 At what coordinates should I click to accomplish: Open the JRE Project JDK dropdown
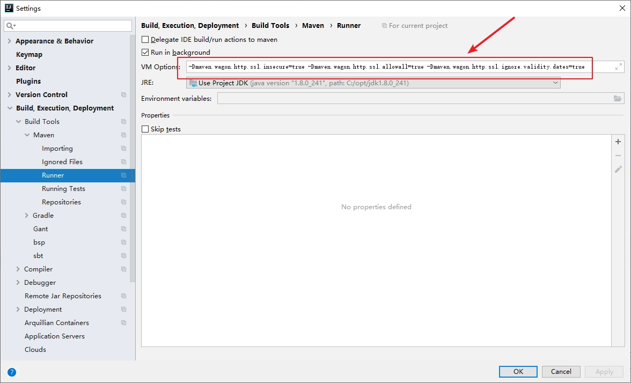tap(373, 83)
